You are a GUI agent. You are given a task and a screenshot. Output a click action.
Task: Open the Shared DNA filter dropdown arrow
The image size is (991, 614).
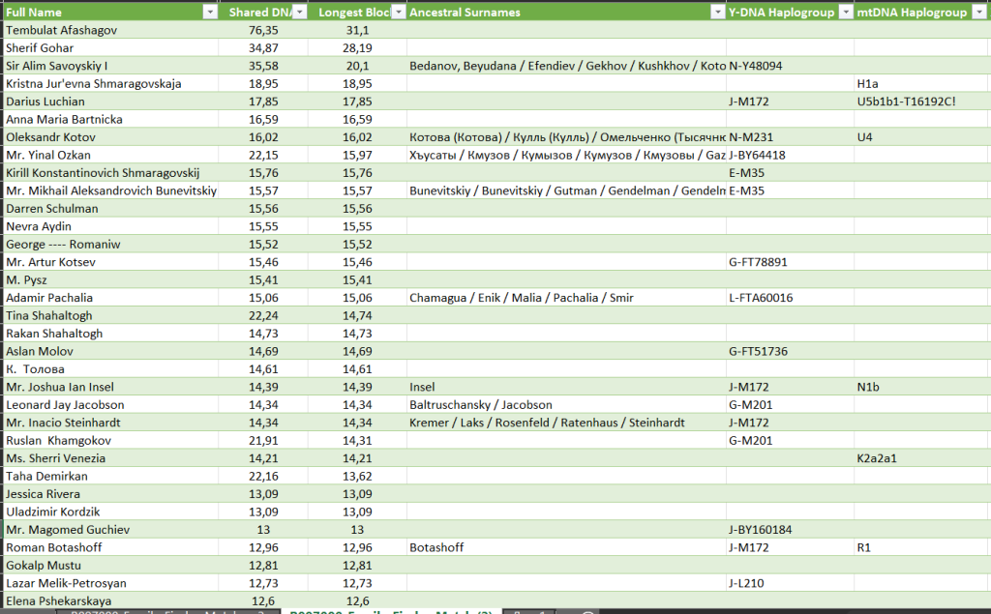click(x=300, y=13)
